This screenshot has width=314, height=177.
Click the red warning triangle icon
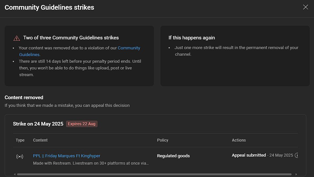(x=17, y=38)
